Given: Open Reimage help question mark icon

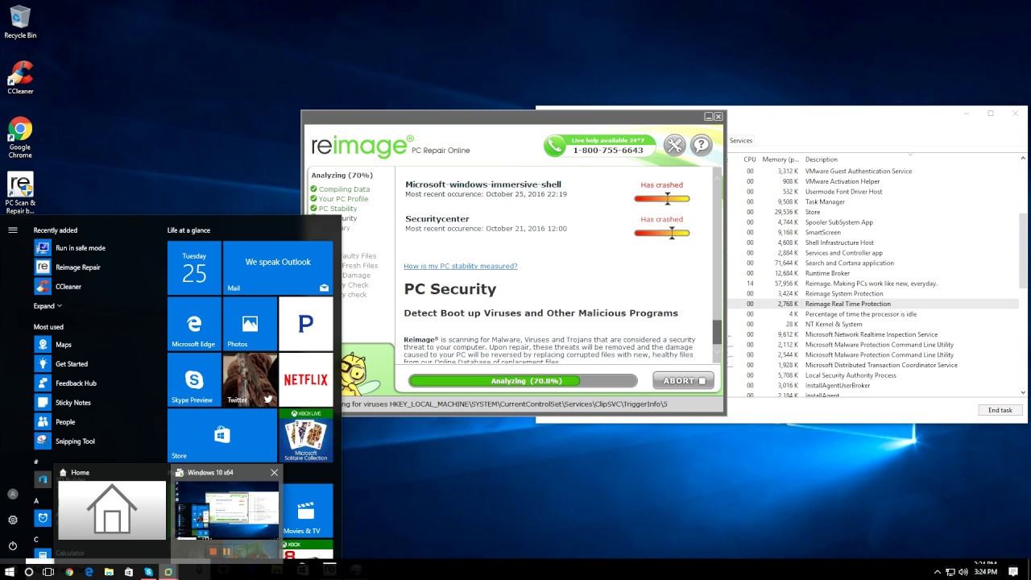Looking at the screenshot, I should tap(702, 145).
